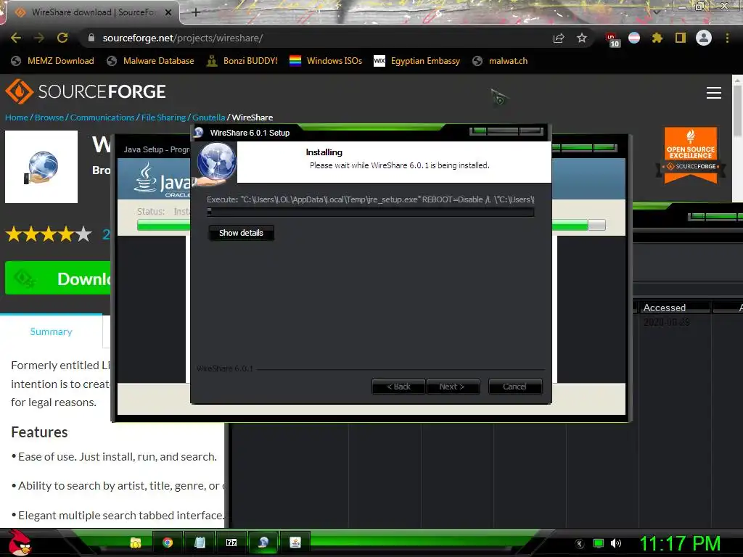The image size is (743, 557).
Task: Show hidden system tray icons
Action: (x=579, y=543)
